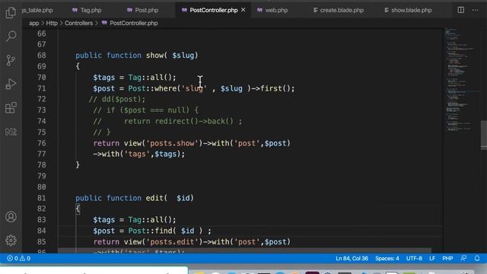
Task: Switch to the create.blade.php tab
Action: 338,10
